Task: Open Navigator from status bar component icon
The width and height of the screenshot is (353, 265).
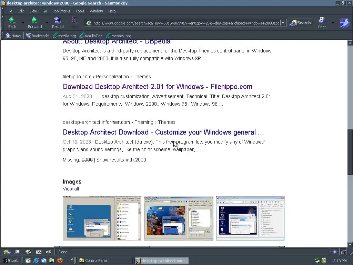Action: pyautogui.click(x=7, y=252)
